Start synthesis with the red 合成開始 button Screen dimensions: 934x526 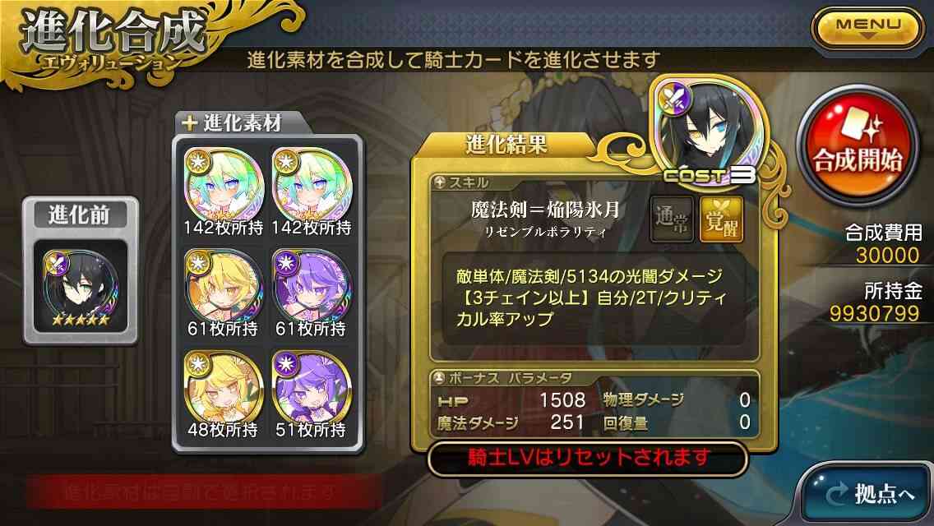click(858, 147)
